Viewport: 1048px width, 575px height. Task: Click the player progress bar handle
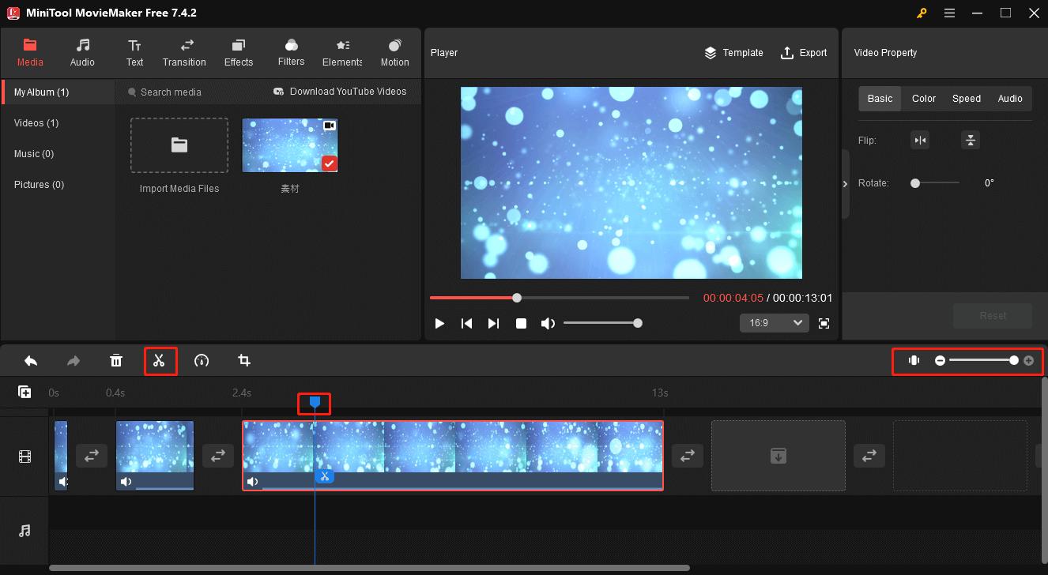(517, 298)
